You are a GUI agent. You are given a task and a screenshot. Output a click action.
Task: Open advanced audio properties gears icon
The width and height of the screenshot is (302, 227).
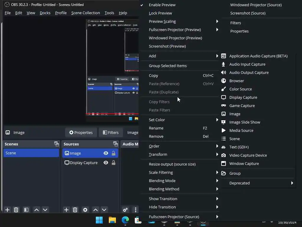coord(125,210)
